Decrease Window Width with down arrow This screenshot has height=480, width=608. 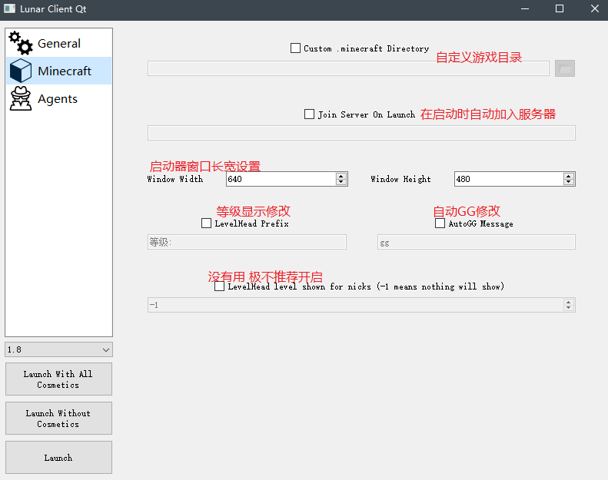coord(341,182)
